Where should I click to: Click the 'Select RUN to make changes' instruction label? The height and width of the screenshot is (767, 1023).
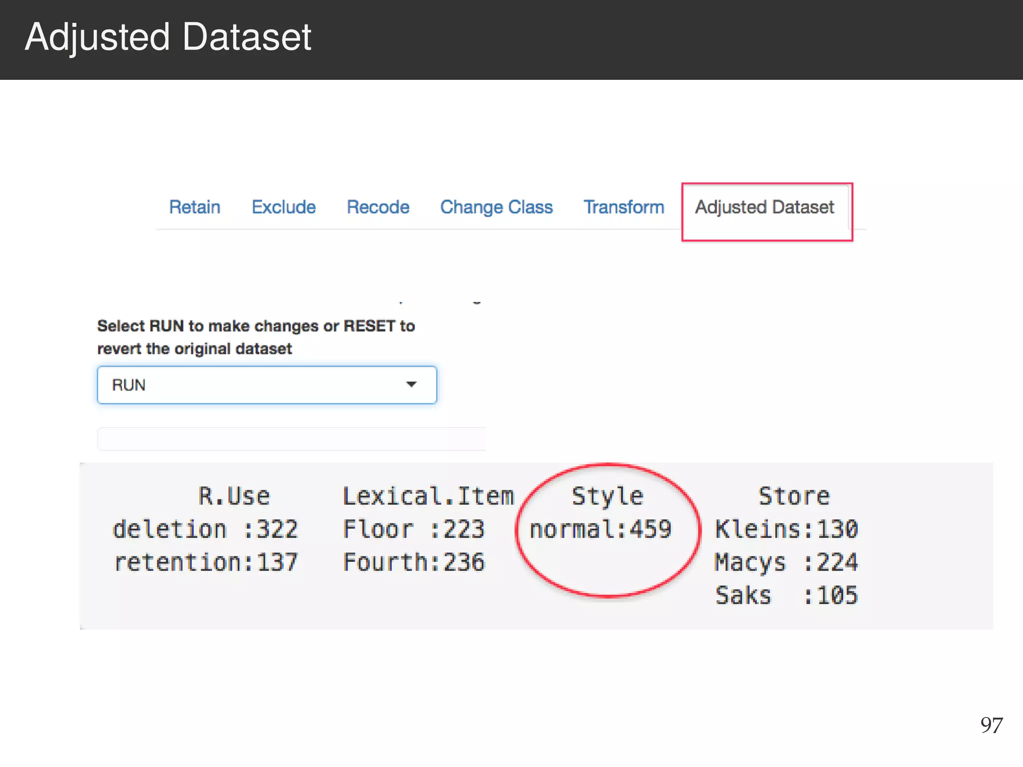(x=256, y=337)
